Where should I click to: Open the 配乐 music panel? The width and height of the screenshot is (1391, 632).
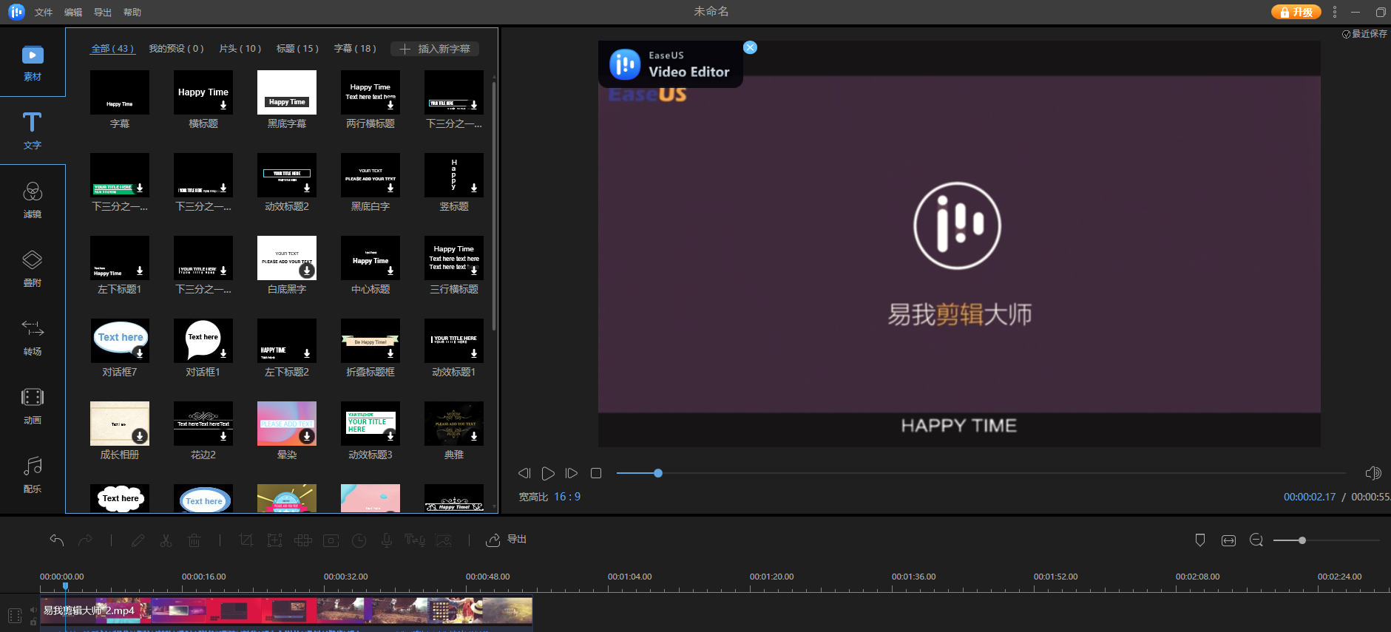click(33, 475)
